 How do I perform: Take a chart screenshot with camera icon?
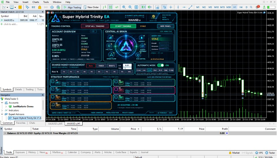[157, 7]
